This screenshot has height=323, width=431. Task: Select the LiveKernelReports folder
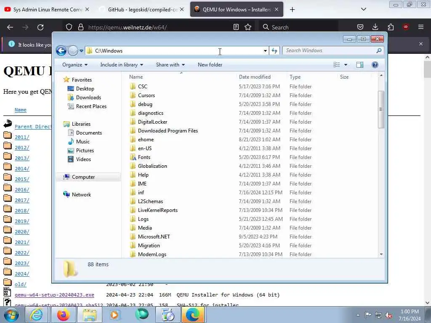(x=158, y=210)
